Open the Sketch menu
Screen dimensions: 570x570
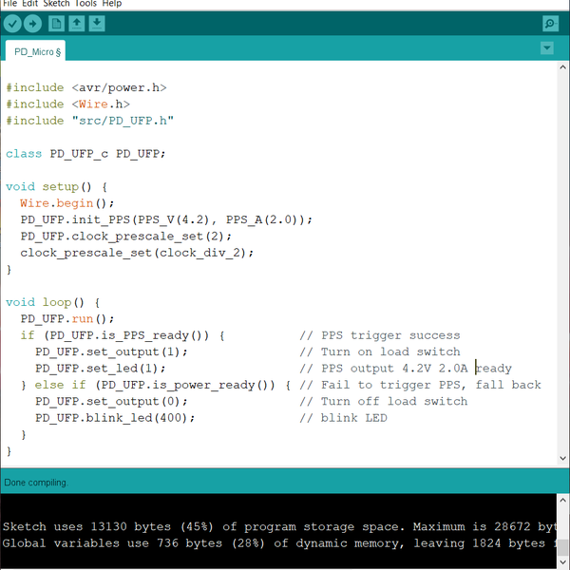coord(56,4)
